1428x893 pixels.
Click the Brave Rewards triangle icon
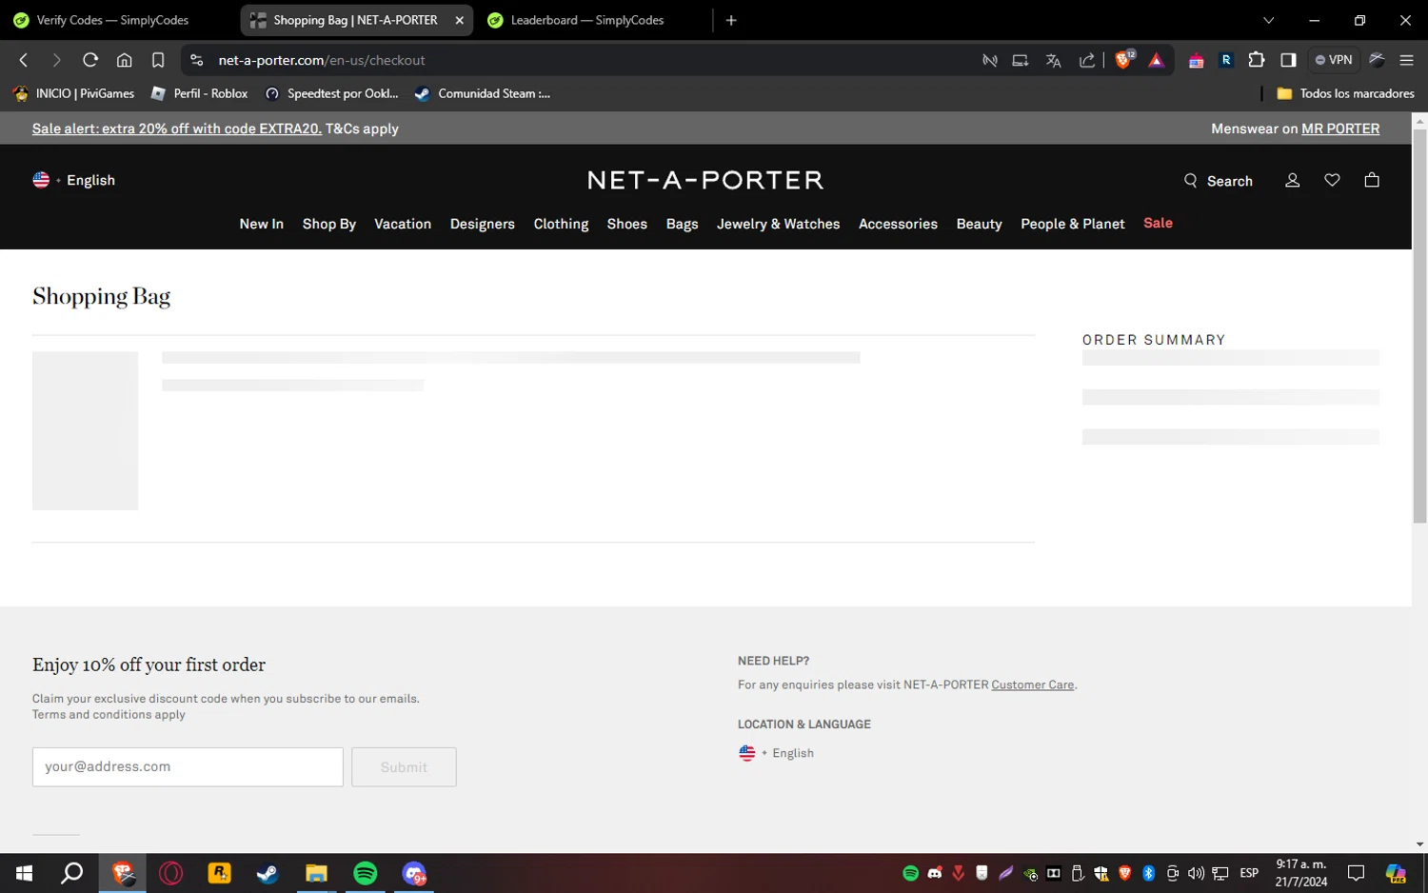[1156, 60]
